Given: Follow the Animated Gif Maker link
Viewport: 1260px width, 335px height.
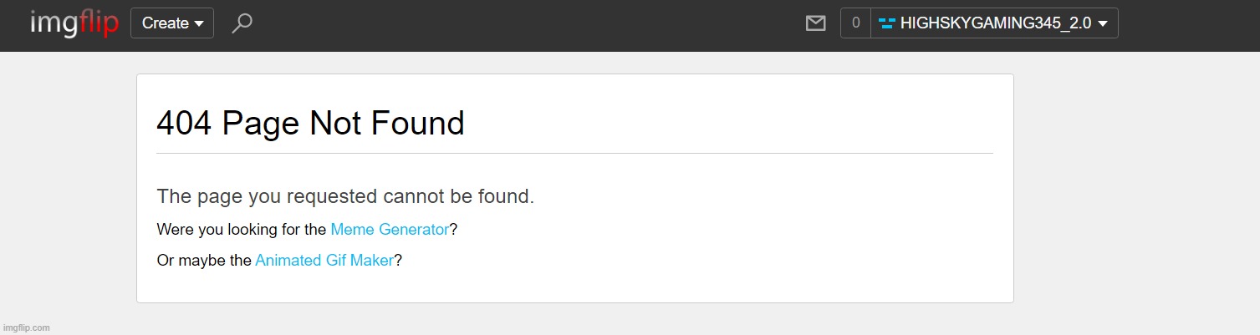Looking at the screenshot, I should click(324, 261).
